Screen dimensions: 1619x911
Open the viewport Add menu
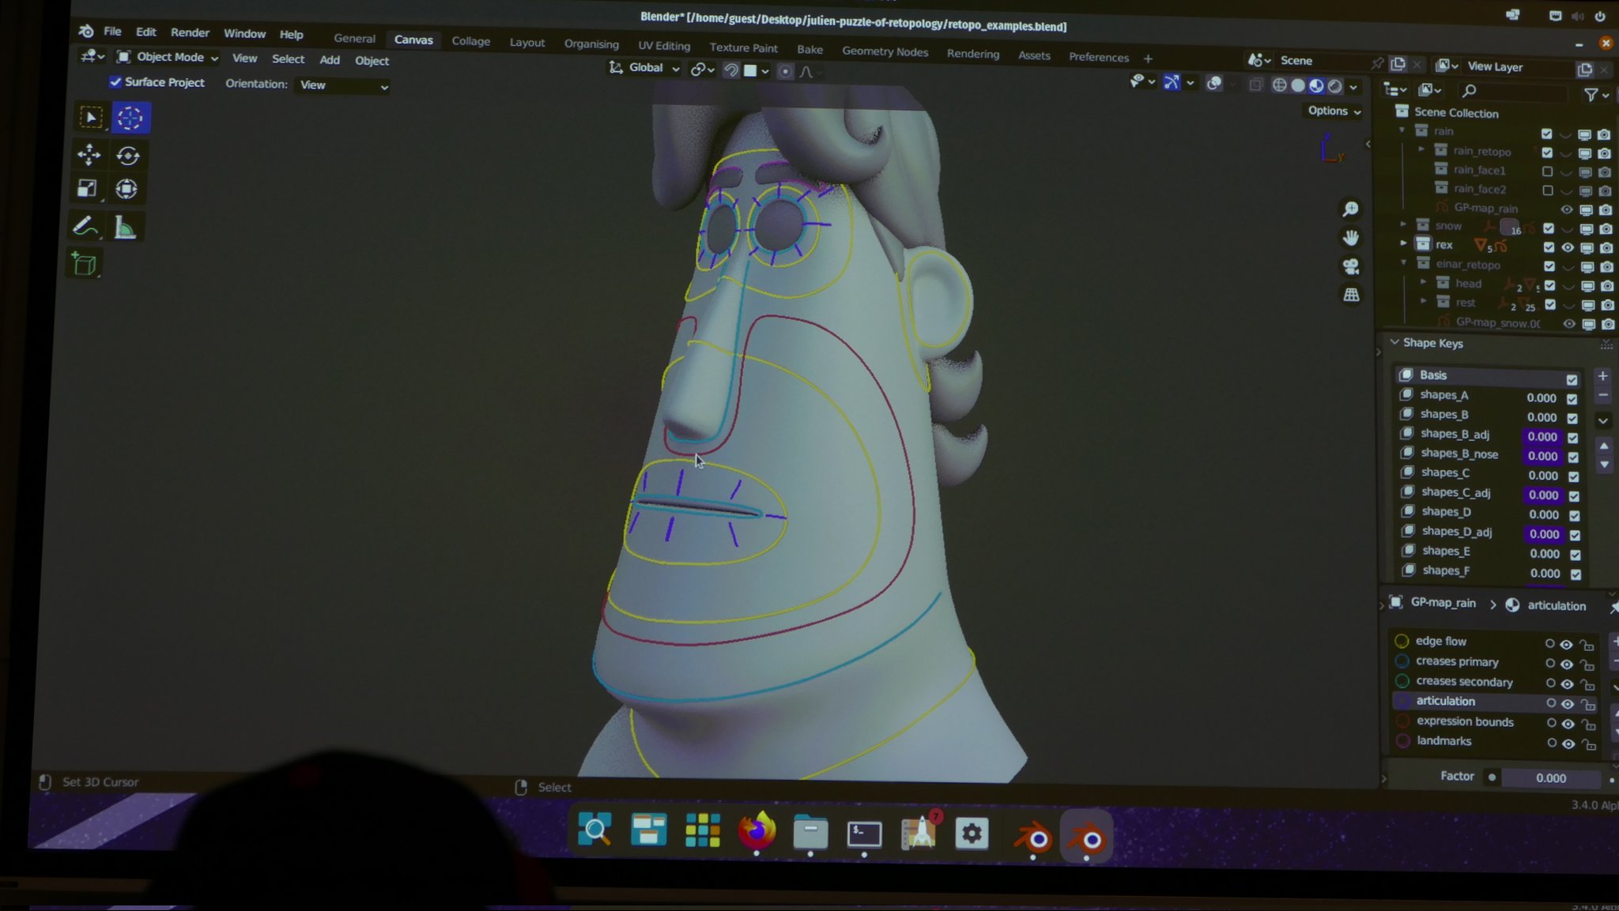[x=329, y=60]
